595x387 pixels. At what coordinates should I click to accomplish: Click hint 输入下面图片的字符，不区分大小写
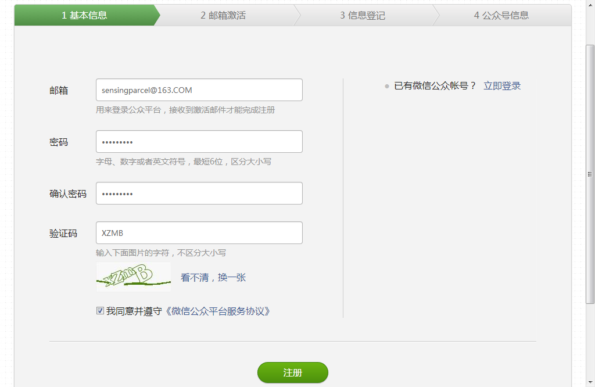161,253
